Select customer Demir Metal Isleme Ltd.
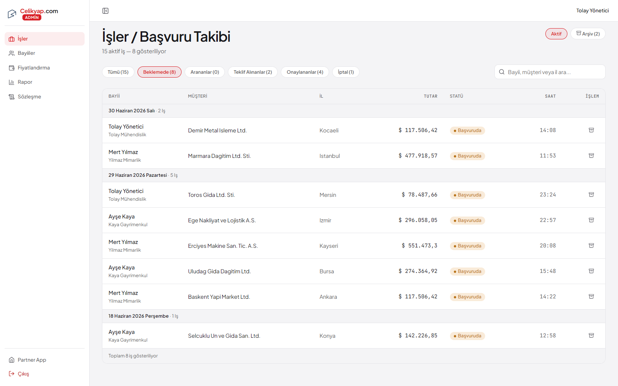 click(x=217, y=130)
